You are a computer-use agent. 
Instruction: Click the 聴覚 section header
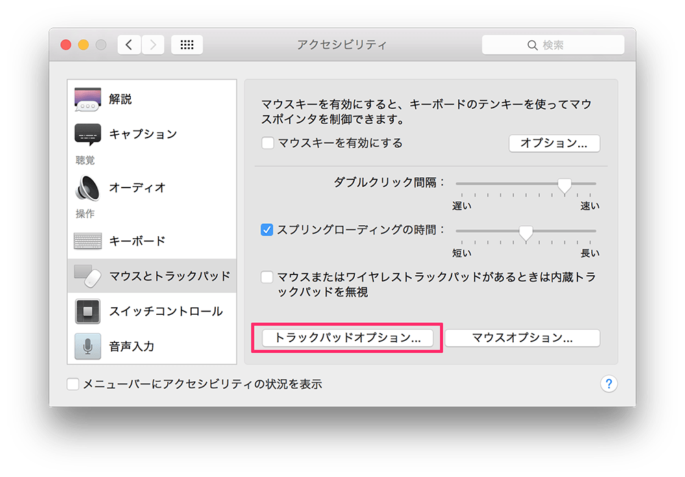click(85, 160)
